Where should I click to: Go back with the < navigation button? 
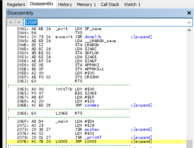tap(10, 22)
